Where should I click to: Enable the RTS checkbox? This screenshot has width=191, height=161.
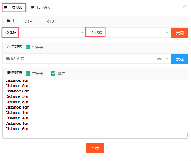coord(42,21)
